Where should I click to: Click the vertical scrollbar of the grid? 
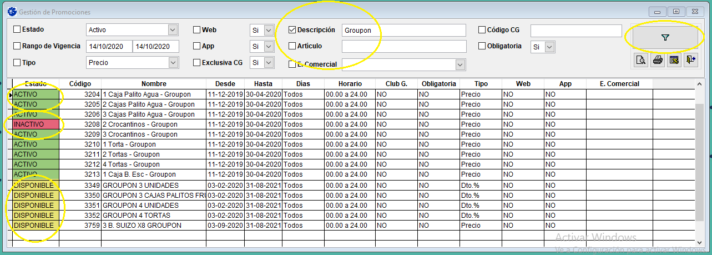pyautogui.click(x=699, y=161)
